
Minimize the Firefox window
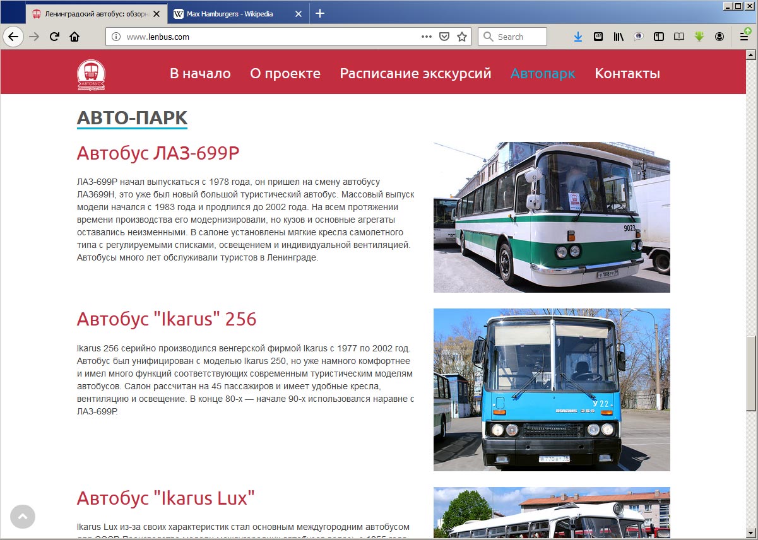[x=728, y=6]
